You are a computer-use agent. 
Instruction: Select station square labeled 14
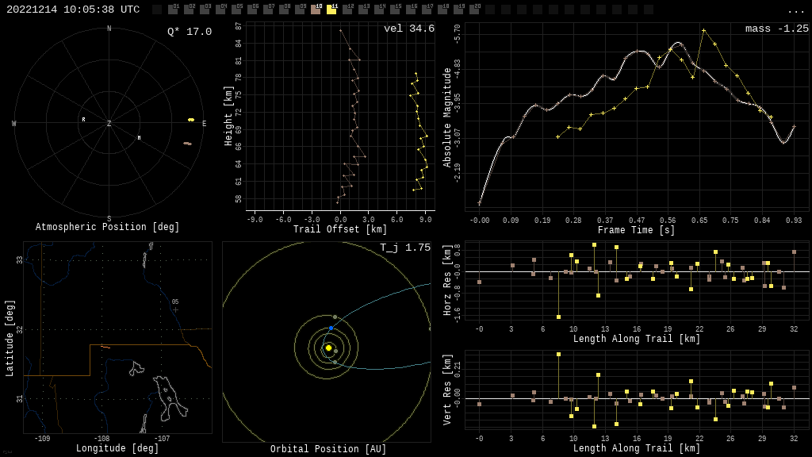pyautogui.click(x=379, y=10)
